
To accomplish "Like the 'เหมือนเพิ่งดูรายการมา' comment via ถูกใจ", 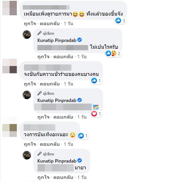I will pos(30,24).
